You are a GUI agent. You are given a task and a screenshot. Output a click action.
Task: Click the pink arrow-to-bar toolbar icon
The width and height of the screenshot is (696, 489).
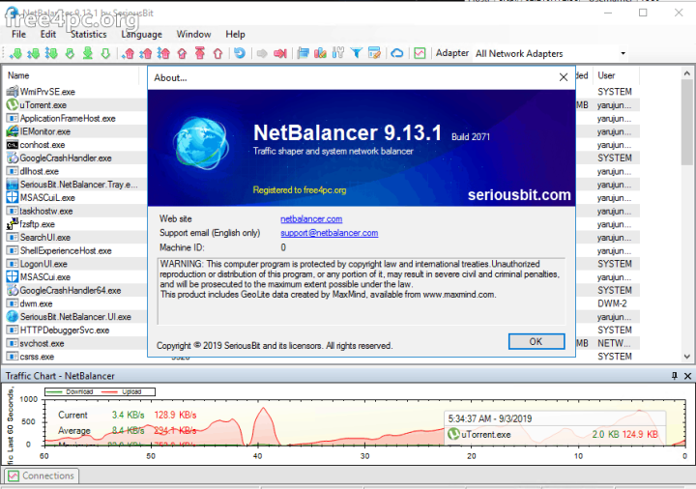280,54
